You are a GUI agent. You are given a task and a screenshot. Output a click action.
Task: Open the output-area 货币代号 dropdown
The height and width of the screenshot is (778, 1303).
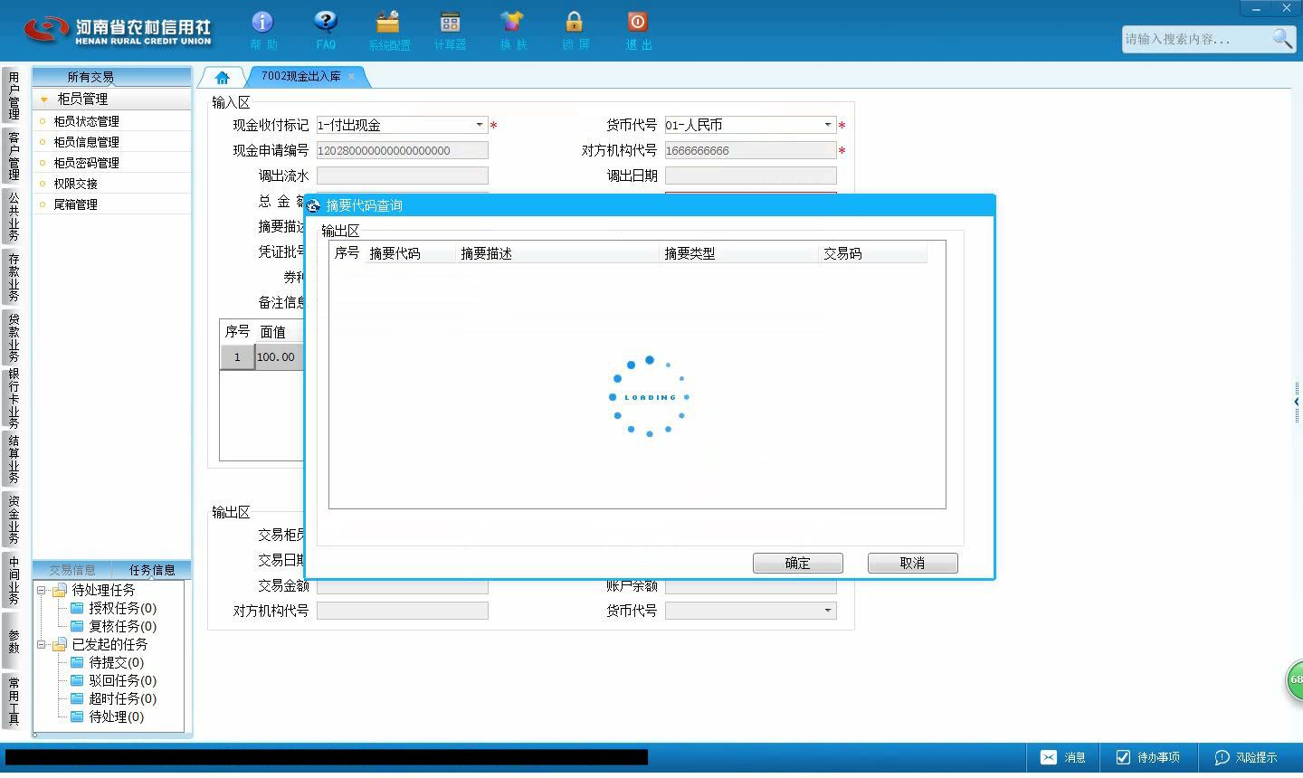coord(828,611)
